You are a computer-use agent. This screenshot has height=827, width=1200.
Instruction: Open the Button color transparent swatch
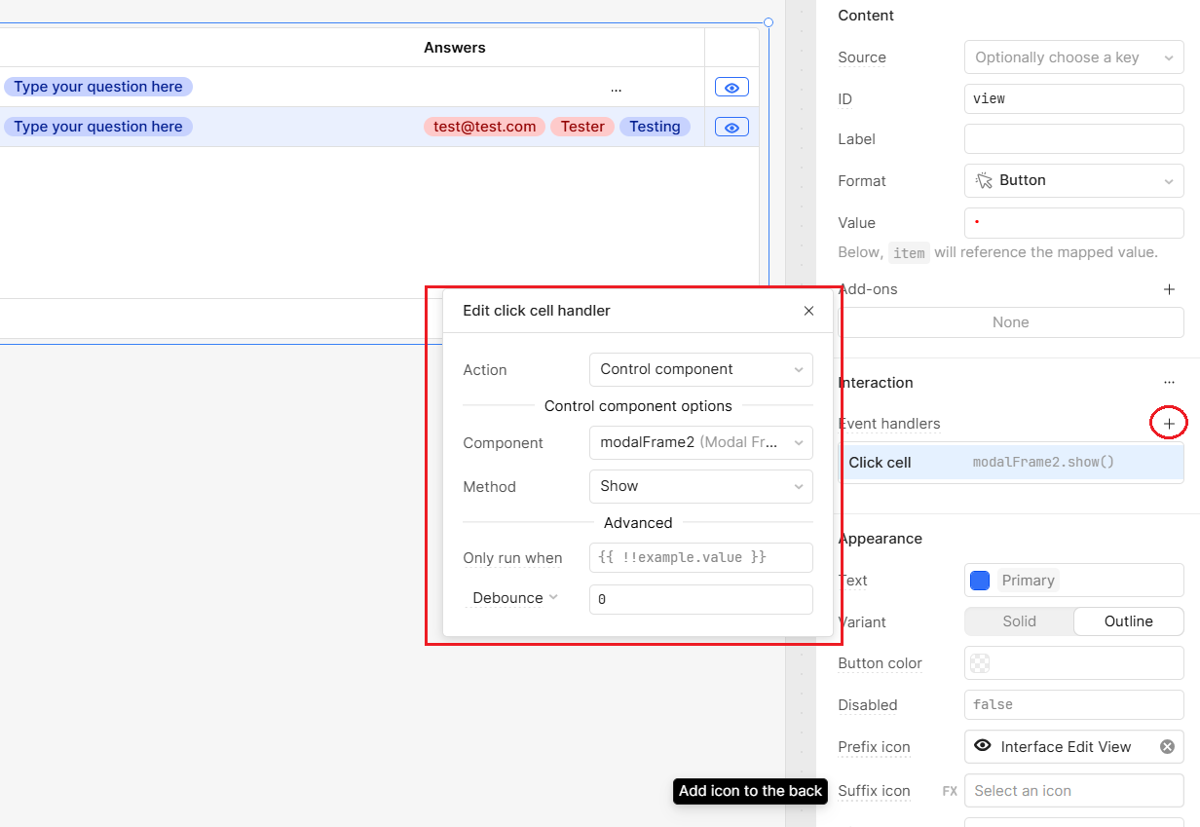click(x=981, y=663)
